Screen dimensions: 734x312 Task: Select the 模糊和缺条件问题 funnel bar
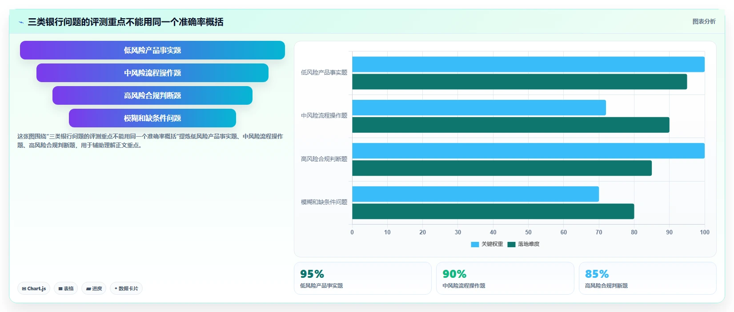tap(152, 118)
